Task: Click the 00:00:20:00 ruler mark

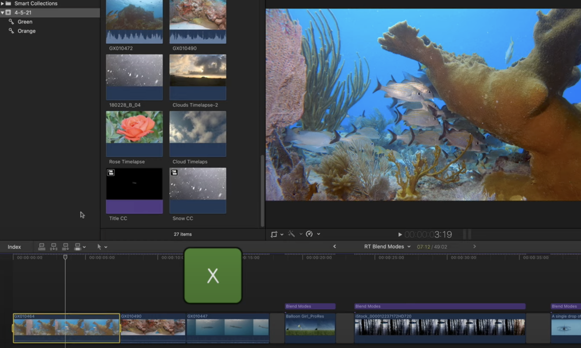Action: click(319, 258)
